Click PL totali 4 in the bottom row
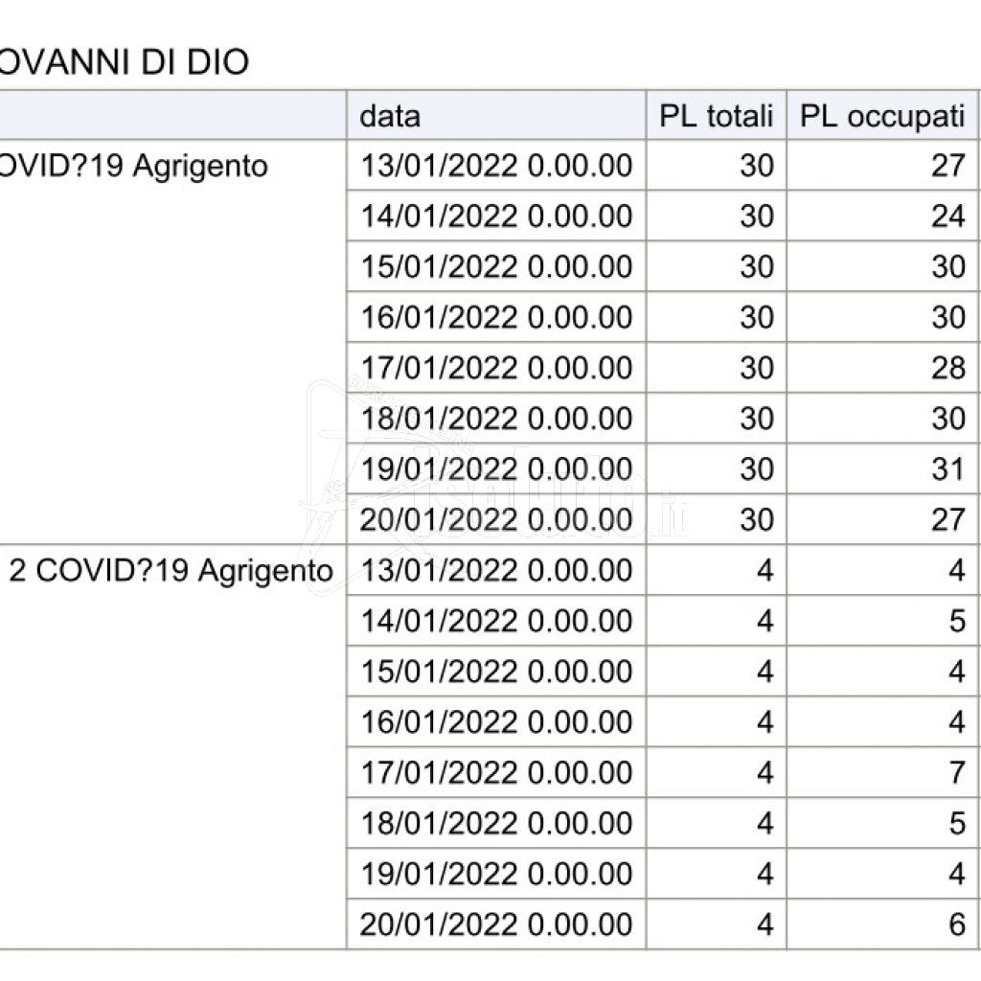 [x=764, y=924]
